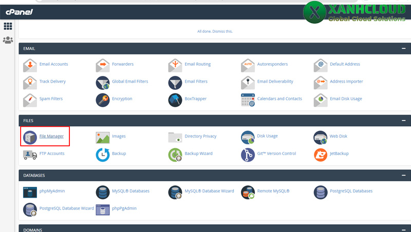Click the Forwarders envelope icon

tap(102, 66)
